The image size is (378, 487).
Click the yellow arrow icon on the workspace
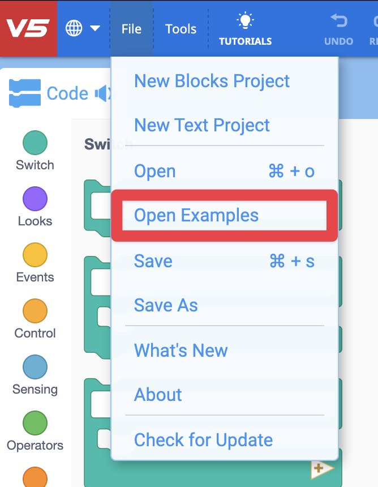pyautogui.click(x=324, y=469)
